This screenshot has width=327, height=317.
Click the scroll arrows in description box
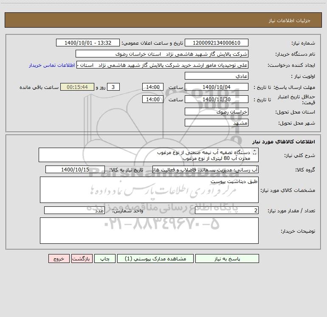(254, 153)
